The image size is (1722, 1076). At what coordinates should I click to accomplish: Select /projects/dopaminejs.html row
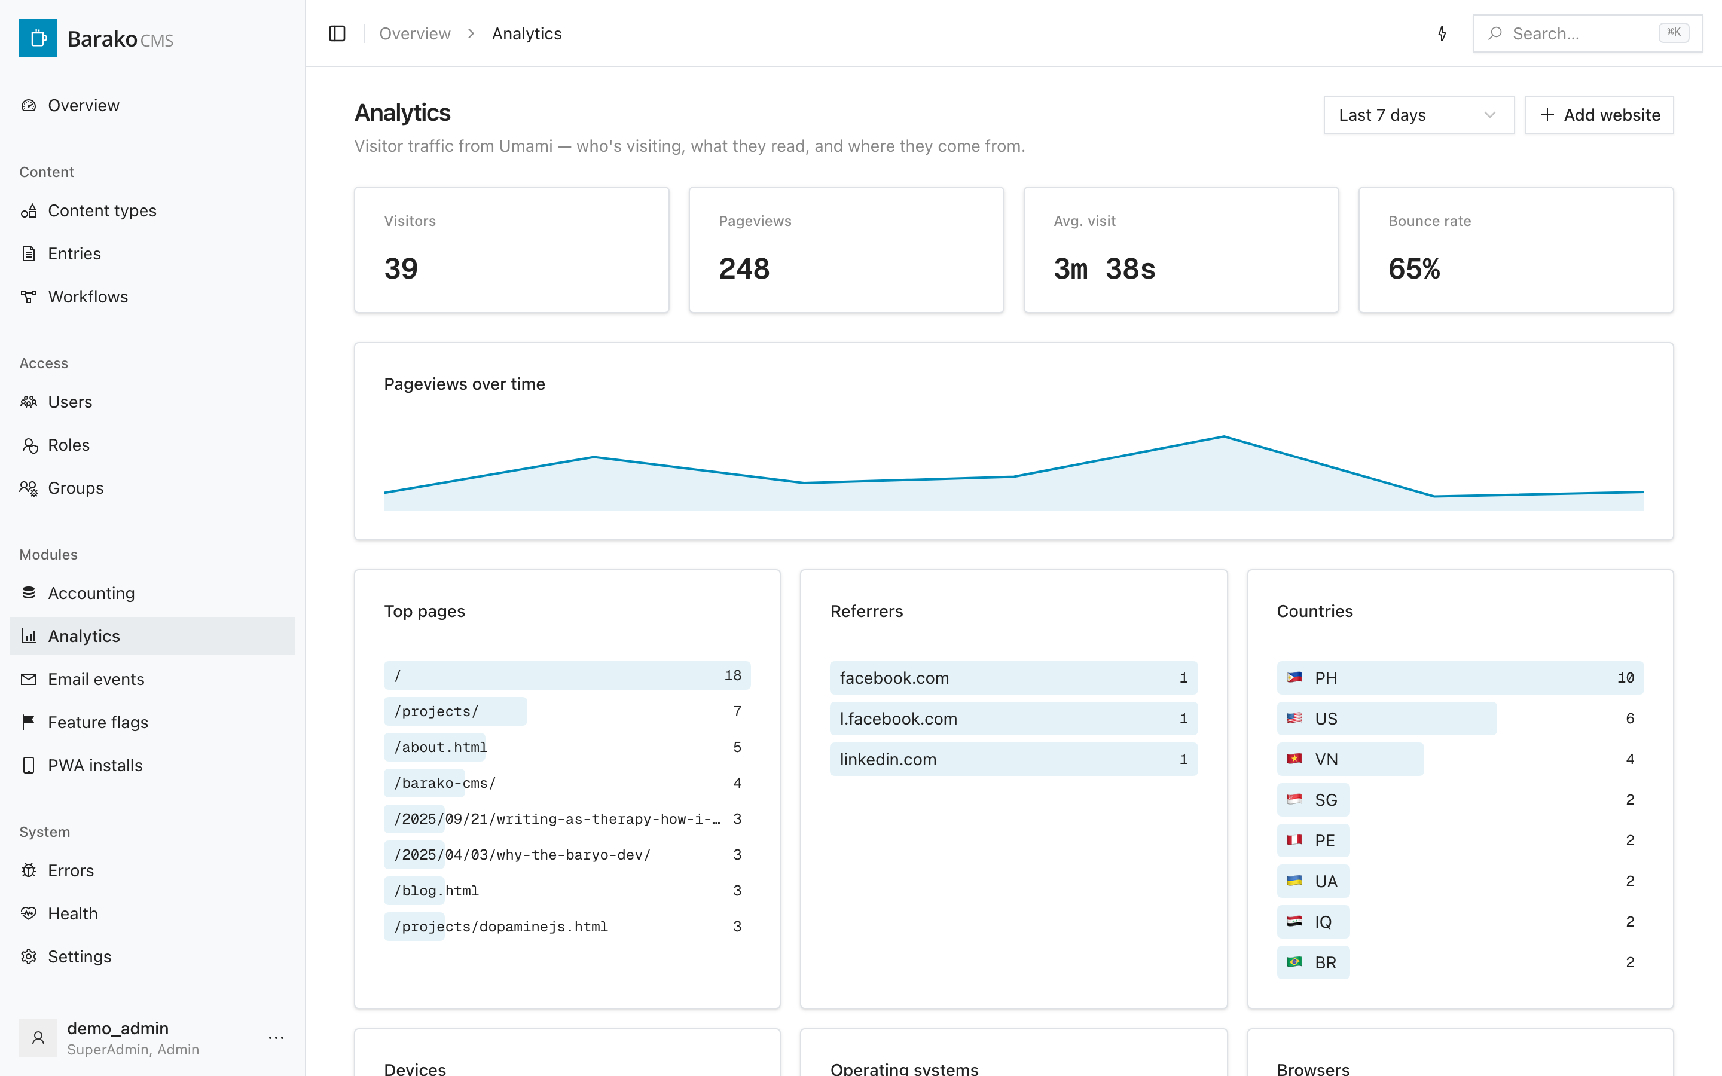pos(567,927)
